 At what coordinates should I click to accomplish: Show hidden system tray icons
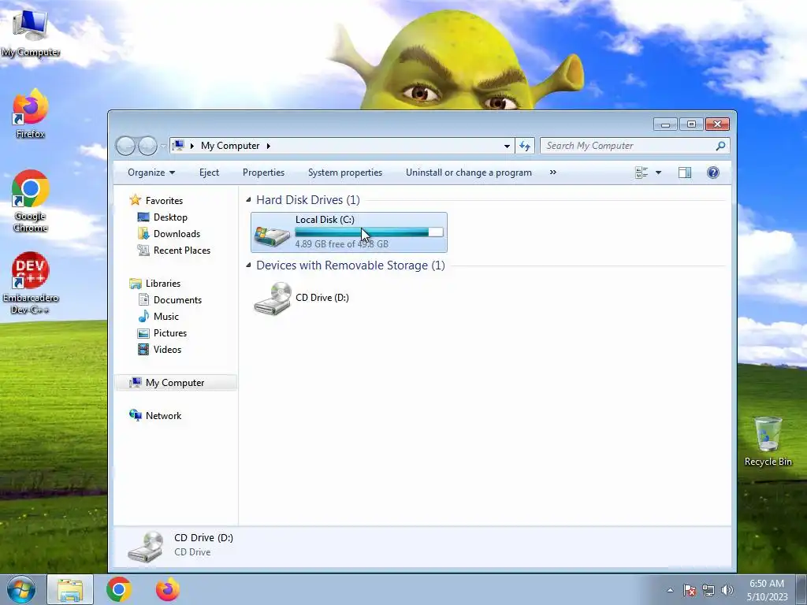tap(670, 590)
